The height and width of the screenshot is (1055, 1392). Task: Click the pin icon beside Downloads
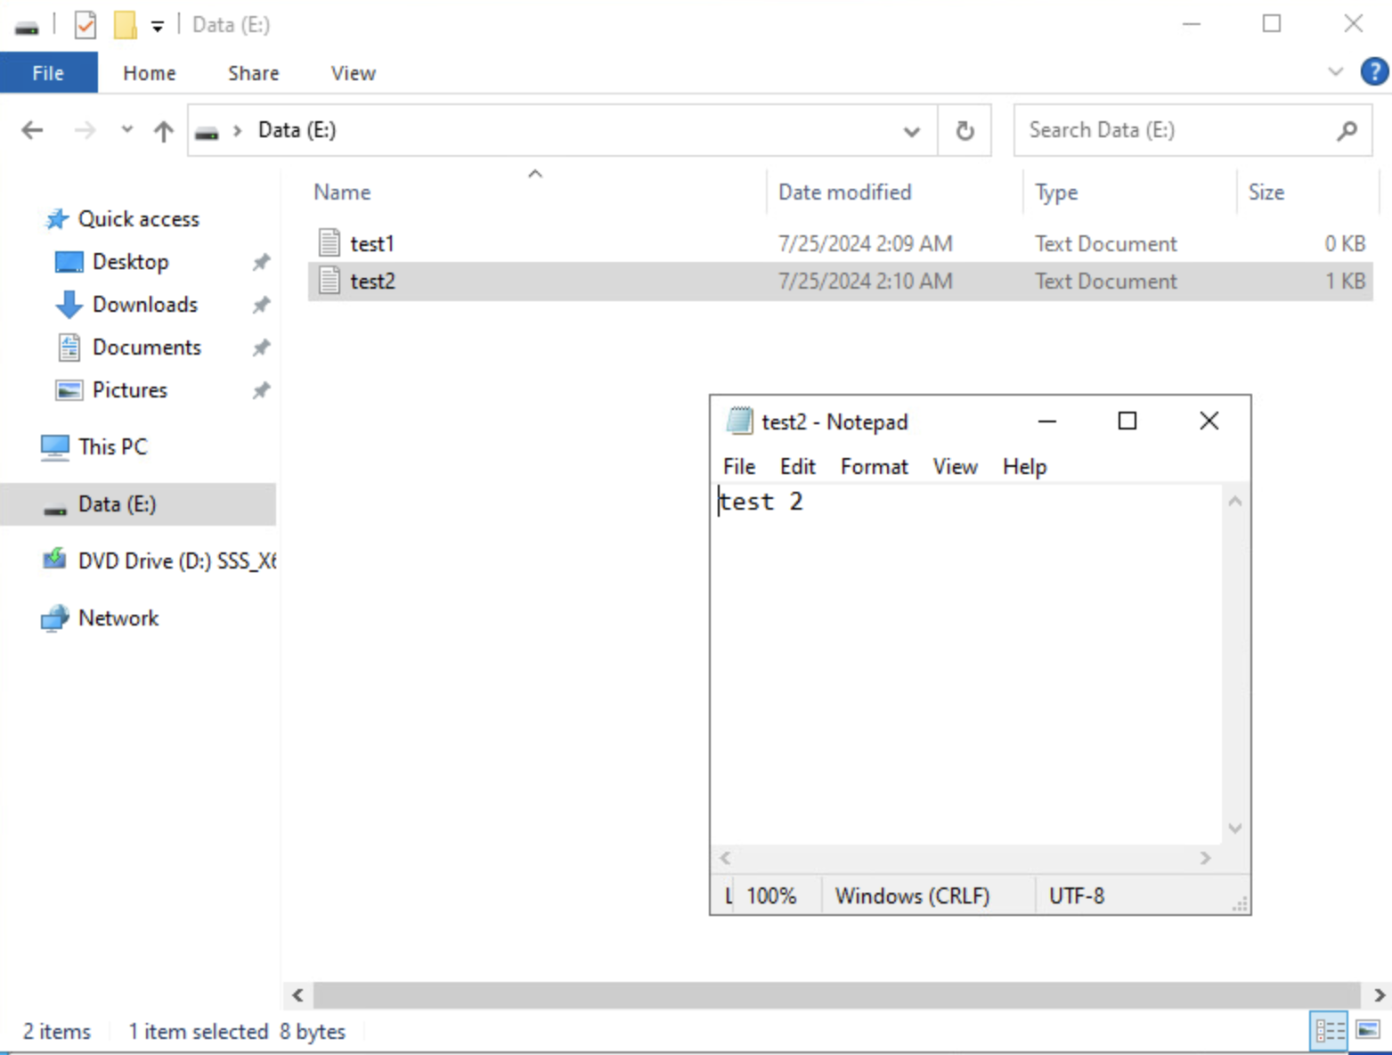(261, 305)
